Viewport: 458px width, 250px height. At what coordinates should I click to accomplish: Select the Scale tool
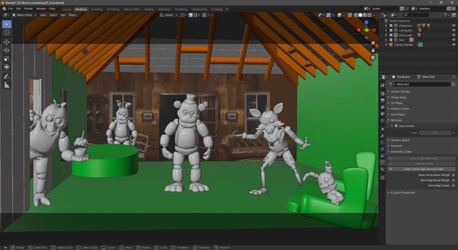pos(6,59)
